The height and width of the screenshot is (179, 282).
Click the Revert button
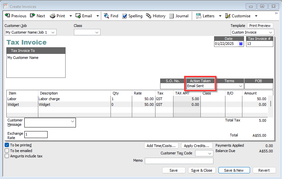click(x=264, y=170)
